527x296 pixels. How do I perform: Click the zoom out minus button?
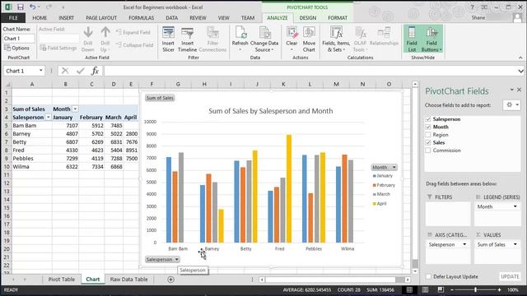click(452, 289)
